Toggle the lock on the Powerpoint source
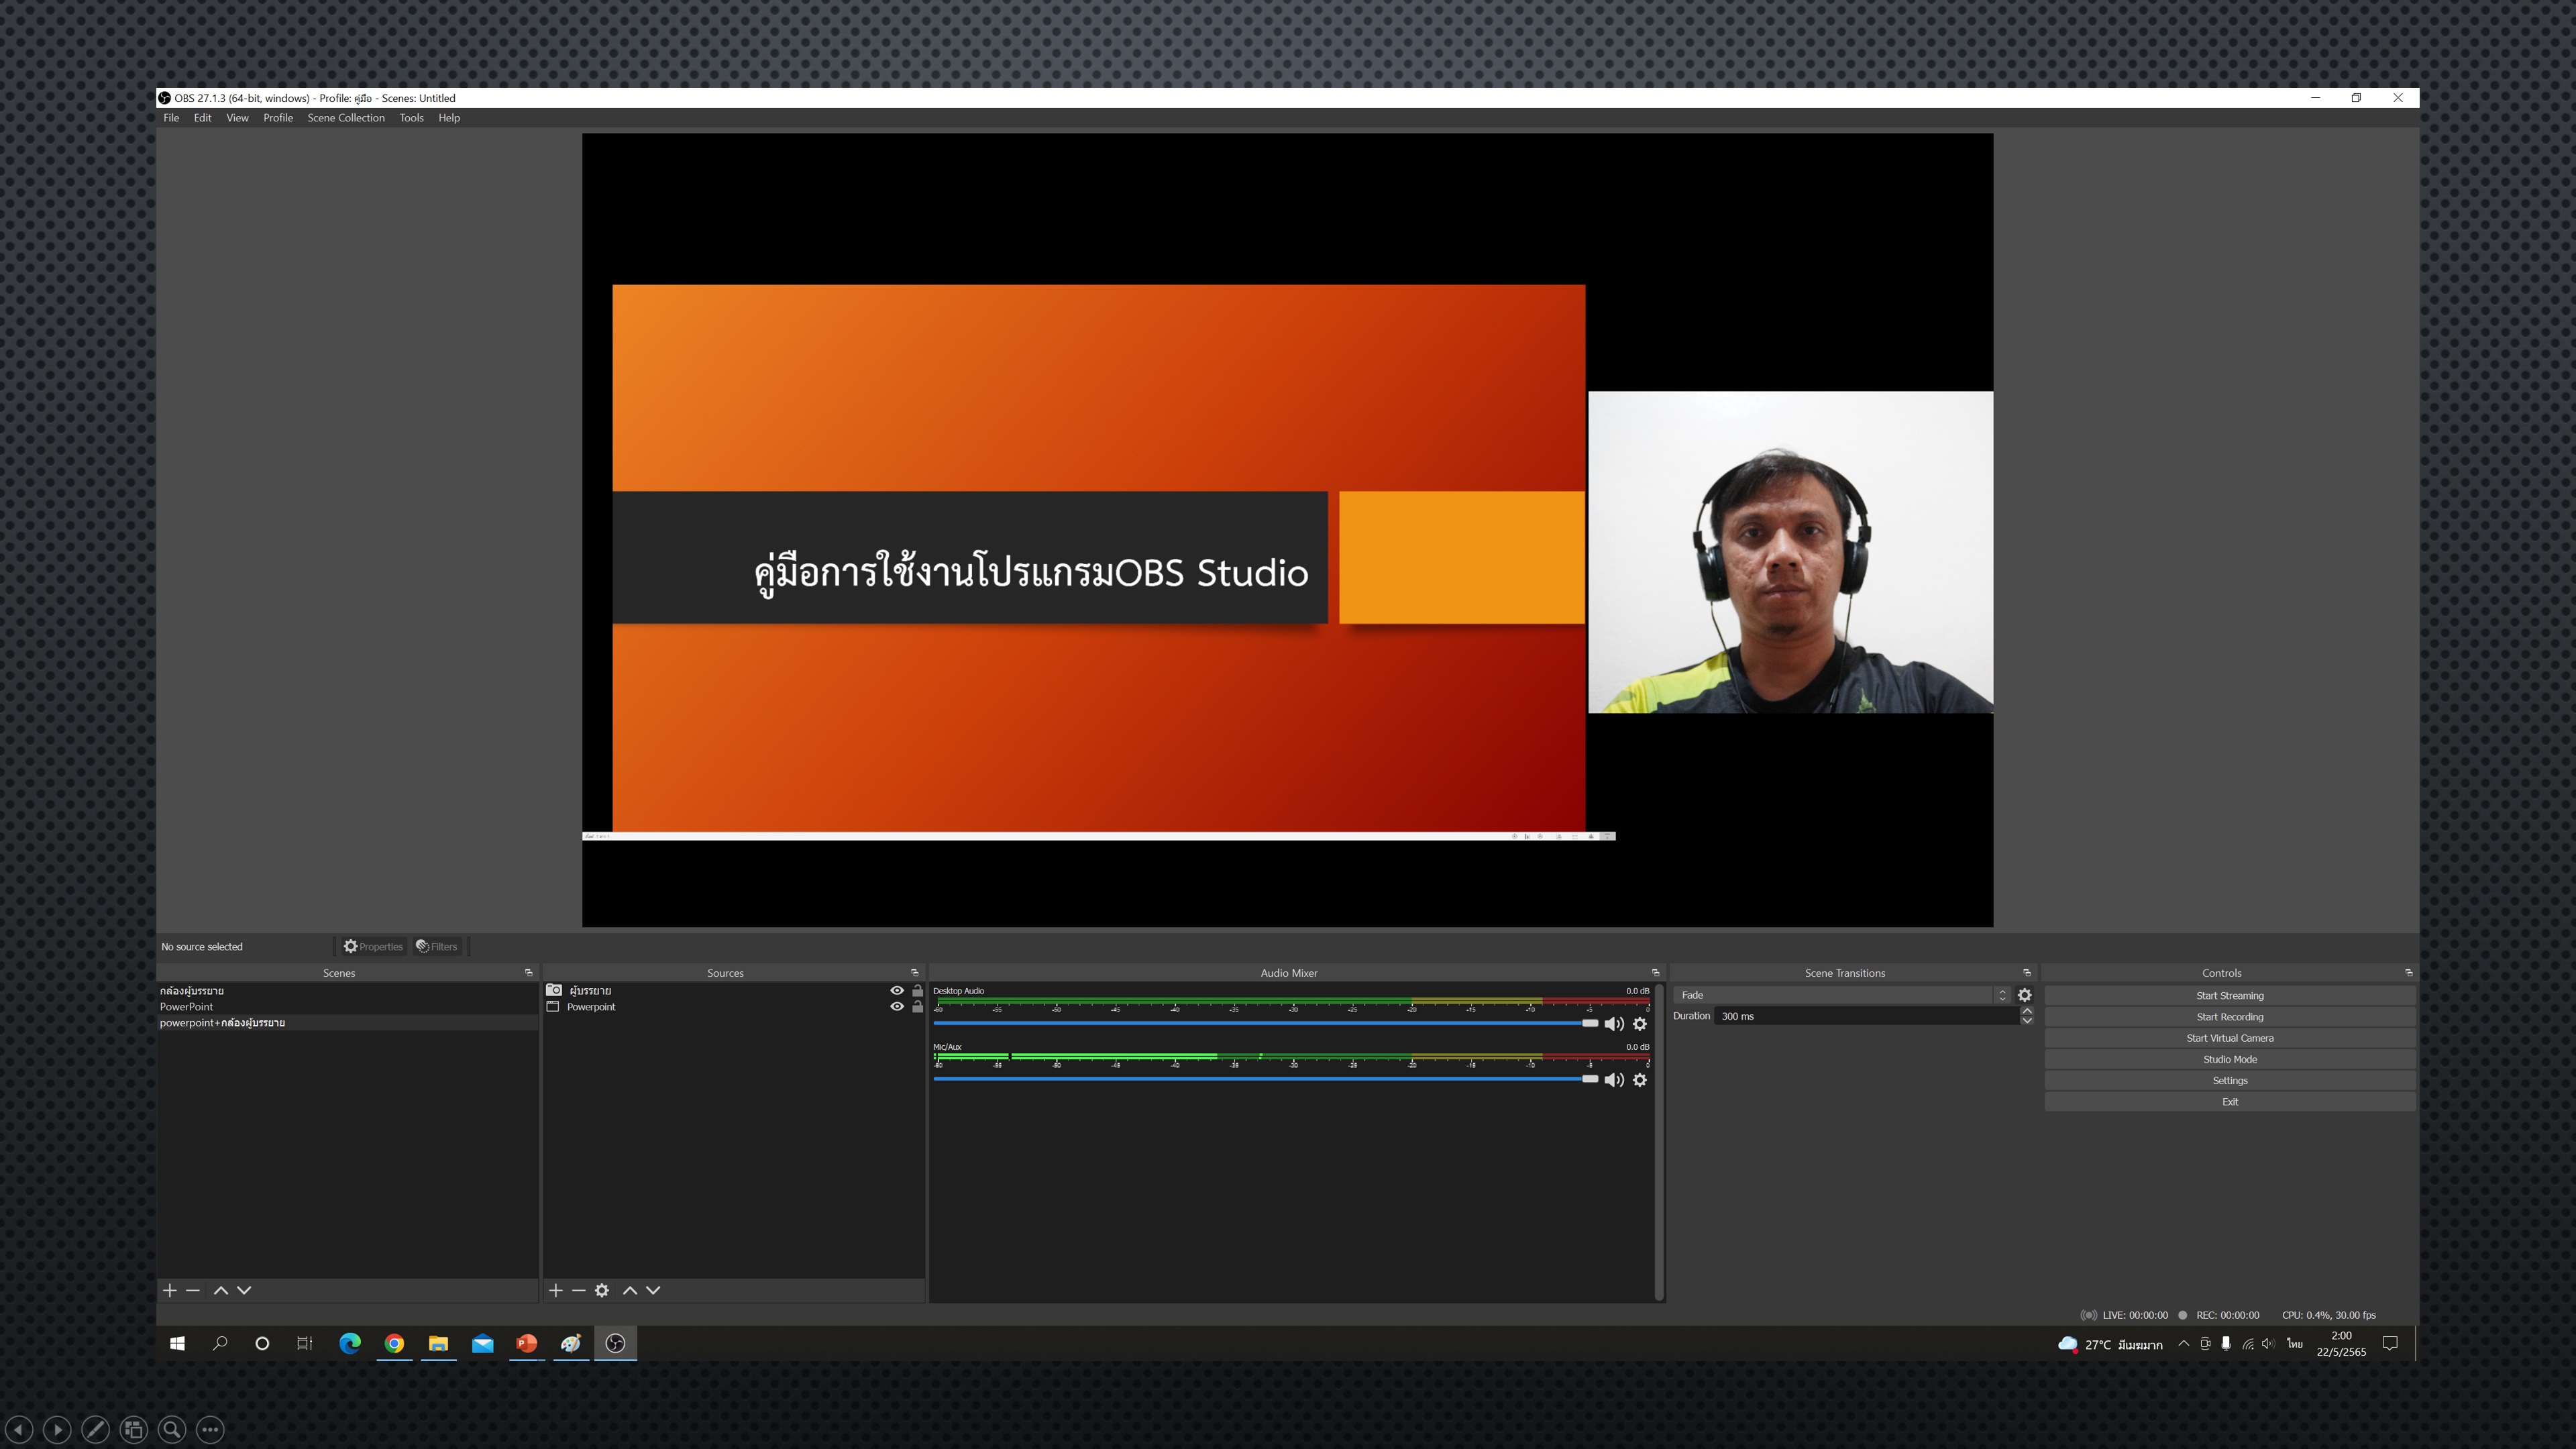This screenshot has width=2576, height=1449. click(x=917, y=1007)
